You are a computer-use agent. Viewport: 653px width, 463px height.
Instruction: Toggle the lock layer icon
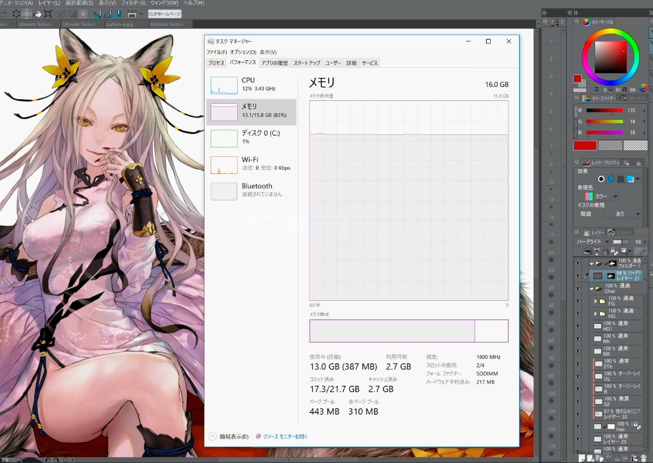606,251
